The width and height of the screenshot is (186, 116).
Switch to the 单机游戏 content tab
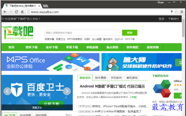[132, 78]
